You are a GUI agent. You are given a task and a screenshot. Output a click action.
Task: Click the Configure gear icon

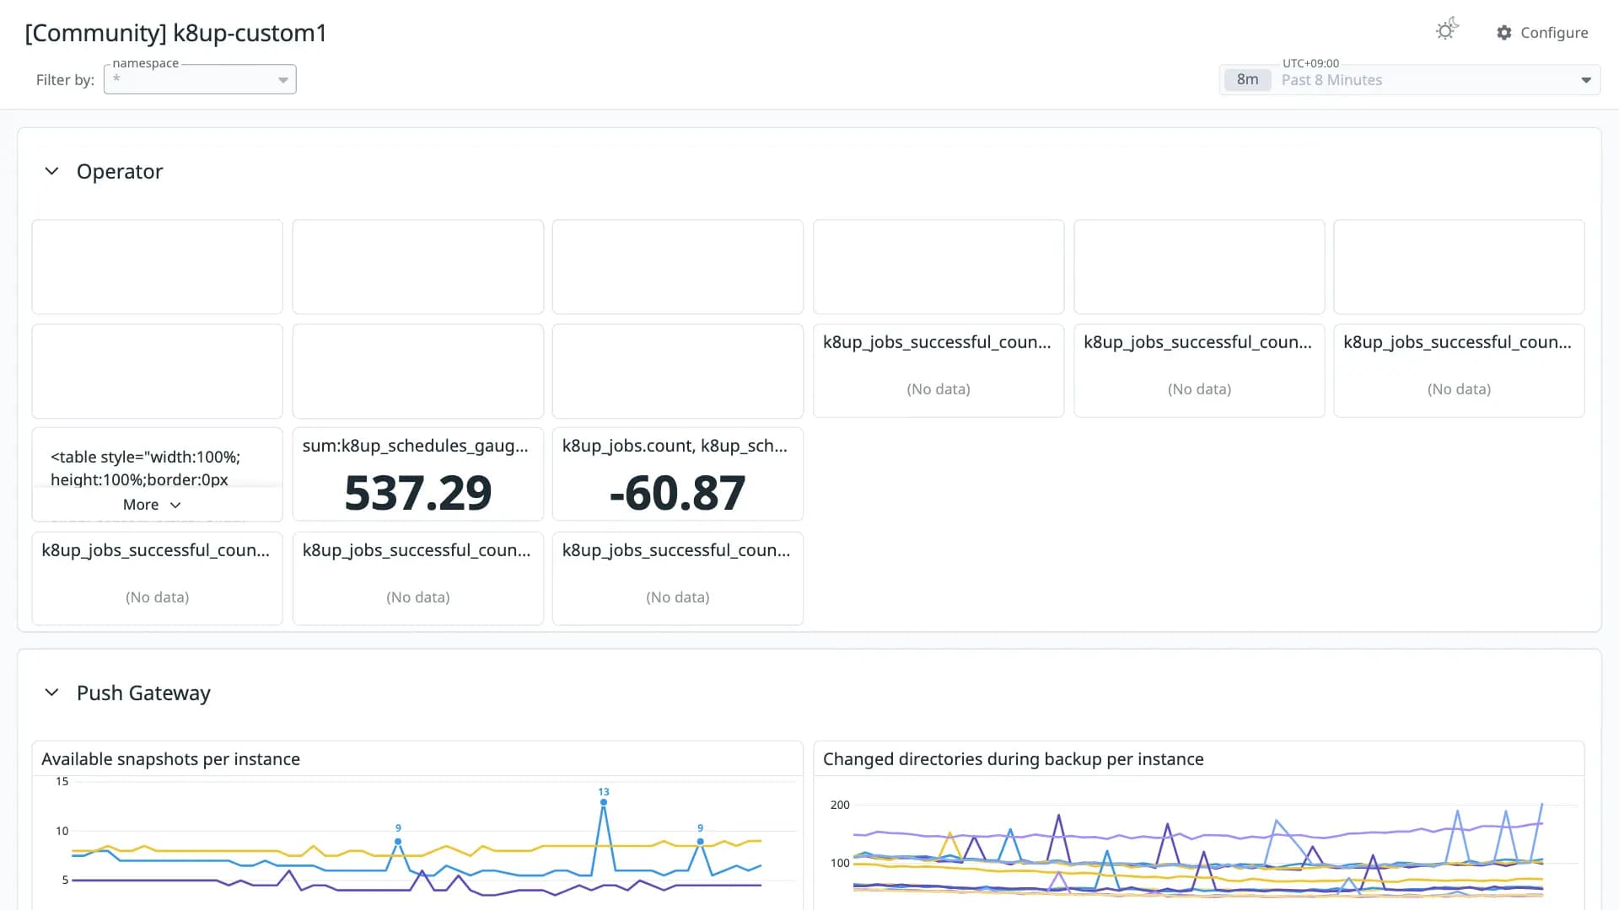click(x=1504, y=33)
